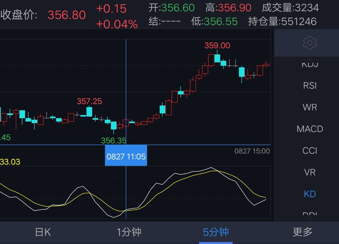Click the 359.00 high price label
339x244 pixels.
tap(217, 45)
